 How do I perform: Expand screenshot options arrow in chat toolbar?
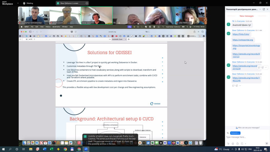click(x=245, y=144)
